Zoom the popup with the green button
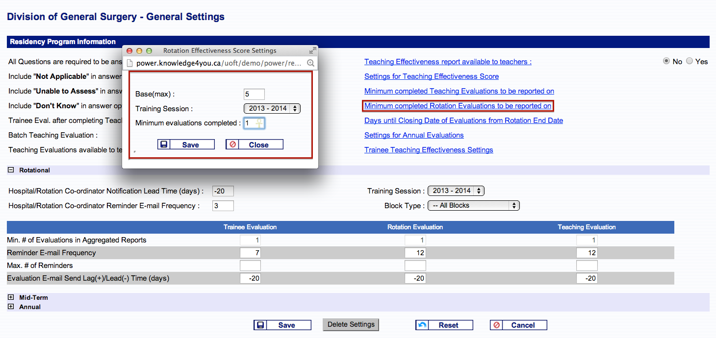Image resolution: width=716 pixels, height=338 pixels. 149,50
